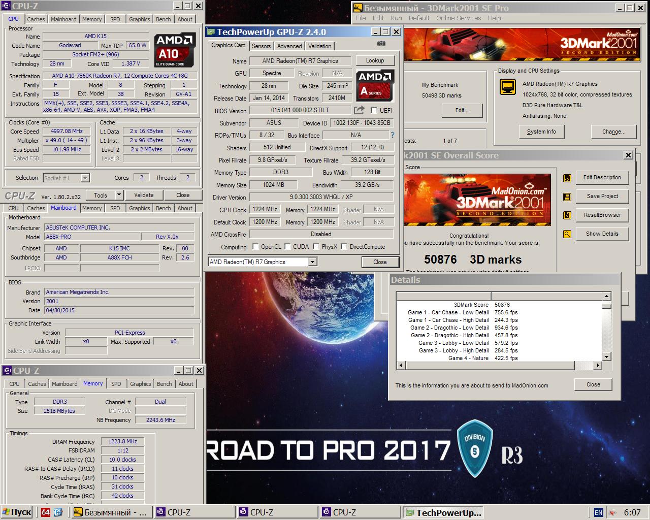
Task: Open the Socket #1 selection dropdown
Action: [x=85, y=178]
